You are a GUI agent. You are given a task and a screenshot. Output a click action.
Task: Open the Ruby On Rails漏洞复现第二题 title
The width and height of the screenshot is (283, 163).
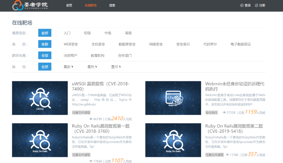pyautogui.click(x=234, y=129)
